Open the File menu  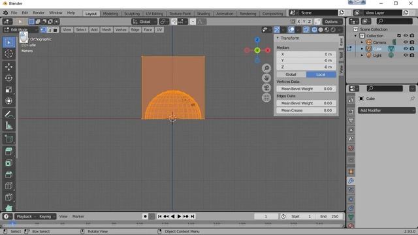[x=14, y=13]
